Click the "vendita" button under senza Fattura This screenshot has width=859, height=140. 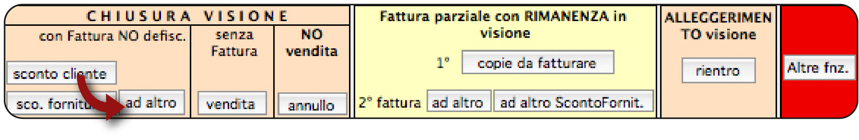(232, 104)
